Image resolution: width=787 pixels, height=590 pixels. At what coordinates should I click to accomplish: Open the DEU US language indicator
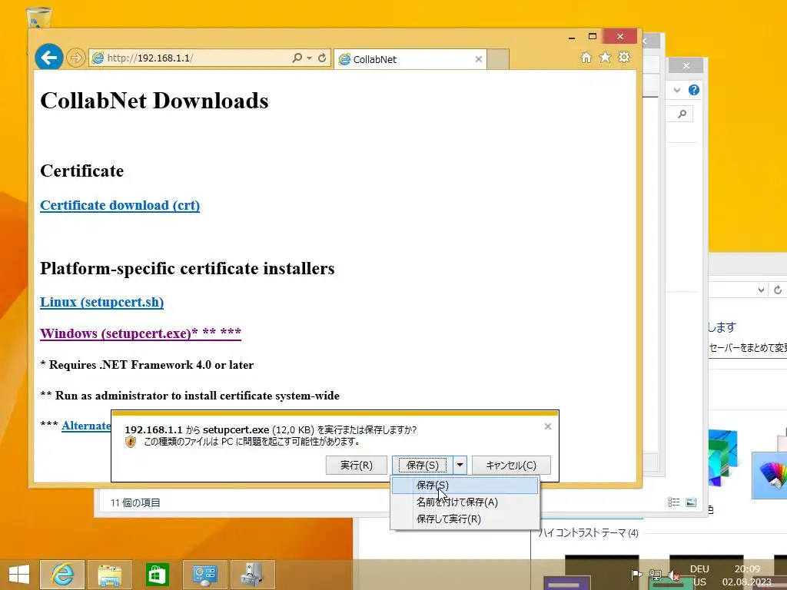[699, 575]
